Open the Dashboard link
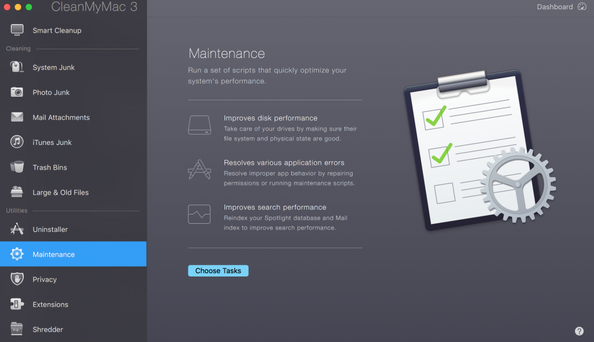Image resolution: width=594 pixels, height=342 pixels. [555, 7]
